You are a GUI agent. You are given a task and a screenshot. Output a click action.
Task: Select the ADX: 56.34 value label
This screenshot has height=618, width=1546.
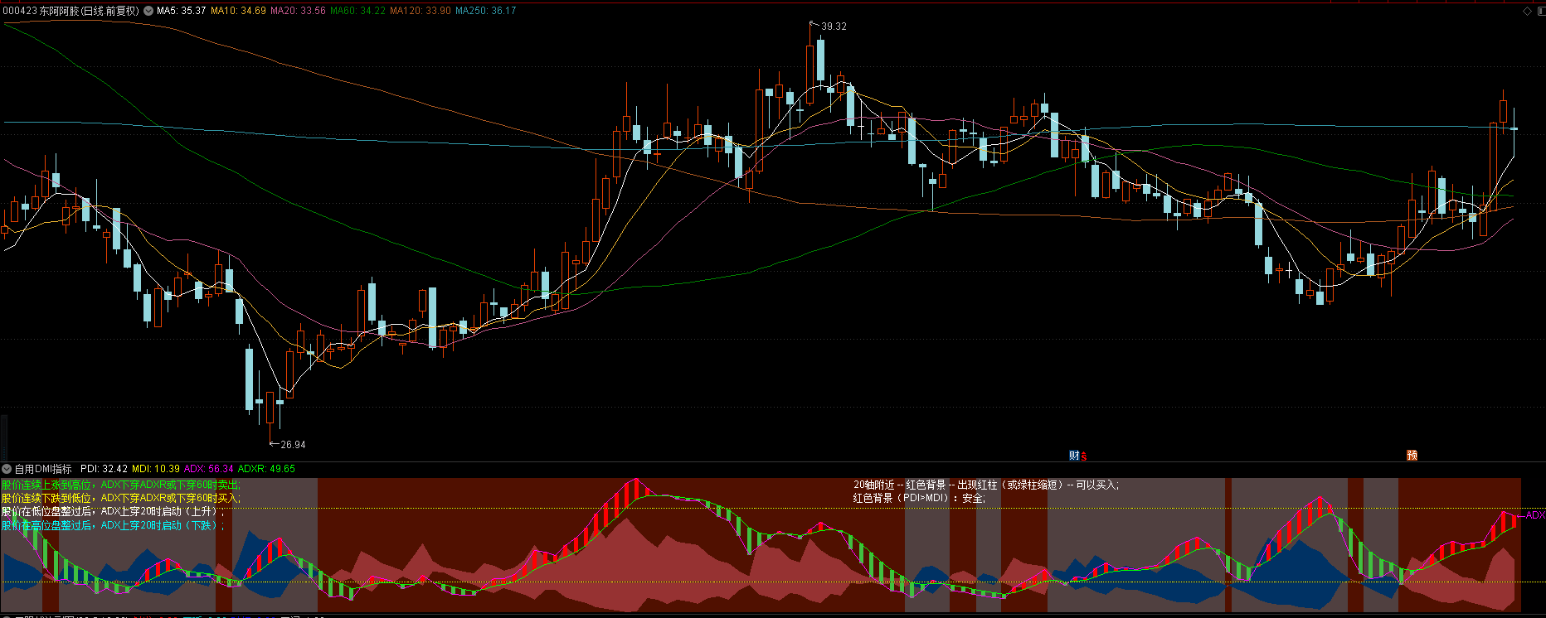click(x=208, y=469)
